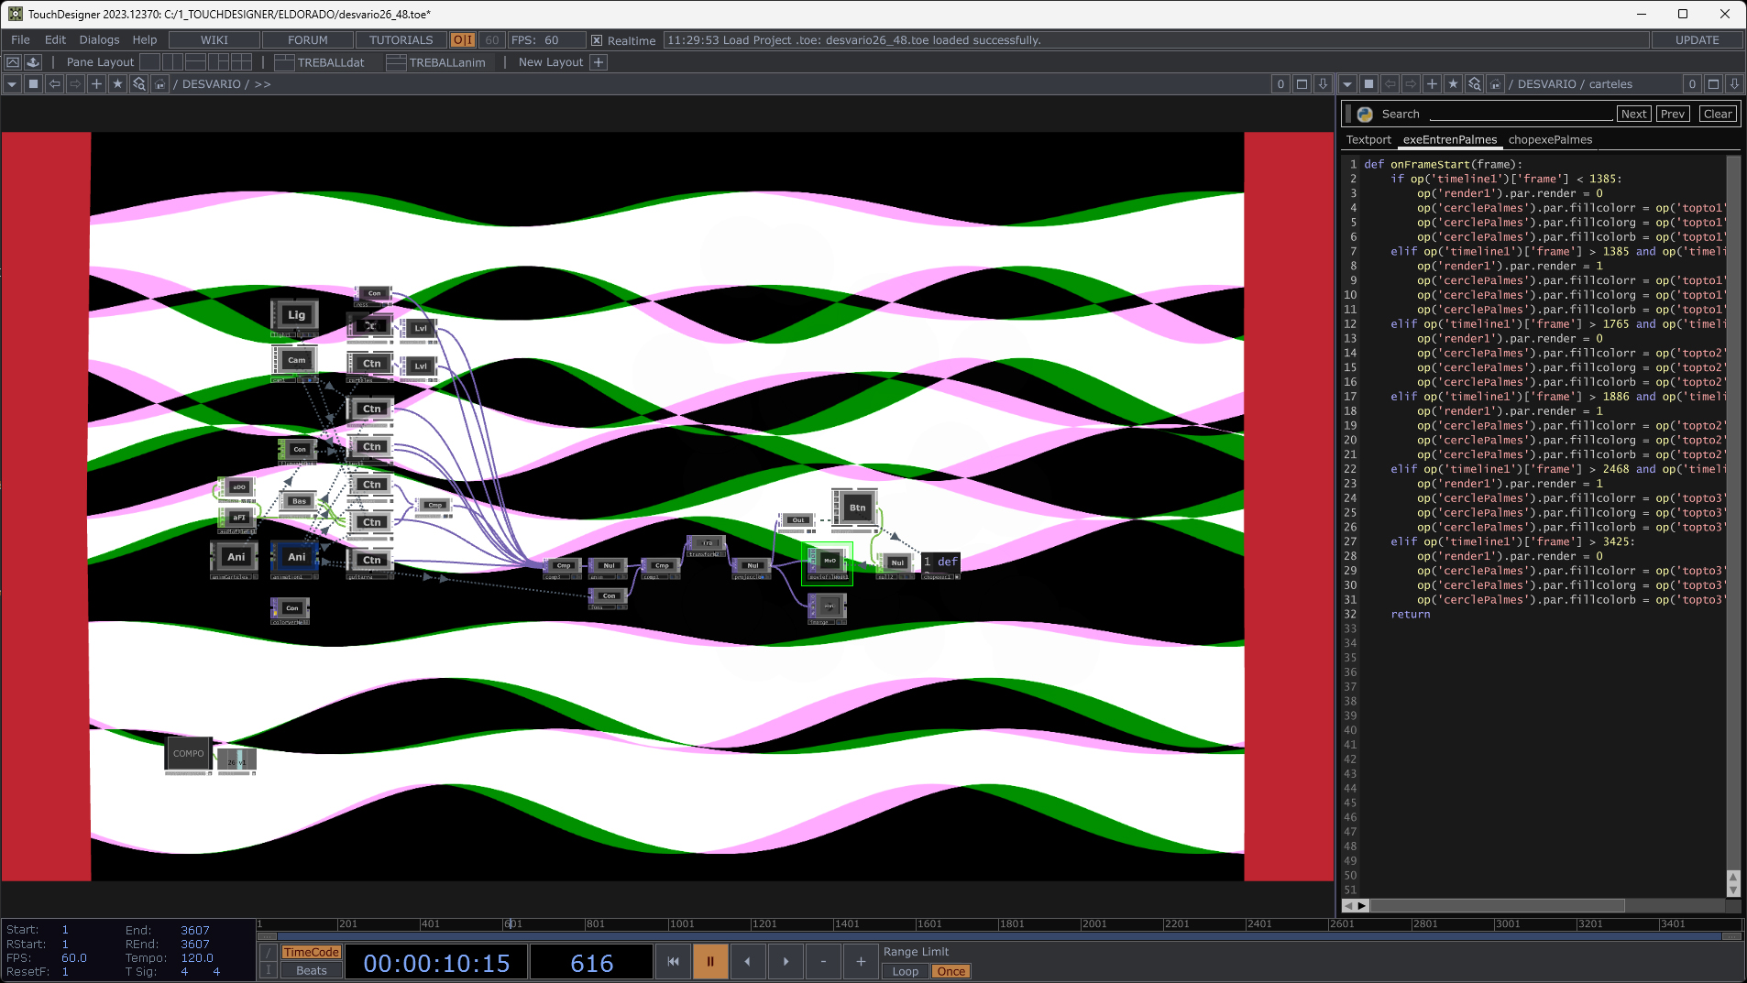Click the jump-to-start icon in the playbar
The height and width of the screenshot is (983, 1747).
[x=673, y=961]
